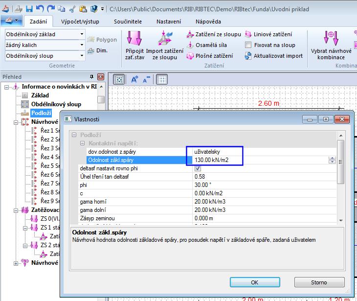The height and width of the screenshot is (301, 357).
Task: Click Plošné zatížení command
Action: (210, 56)
